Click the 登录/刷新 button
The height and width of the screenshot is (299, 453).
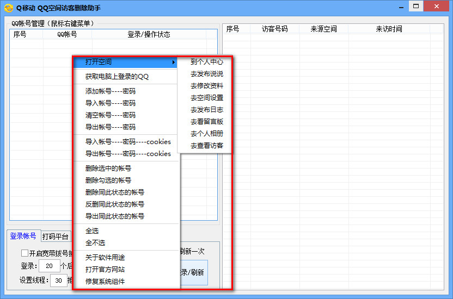point(194,272)
